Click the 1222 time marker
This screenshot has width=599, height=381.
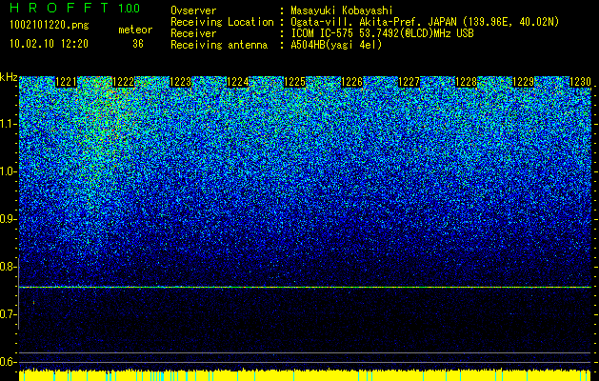[124, 82]
